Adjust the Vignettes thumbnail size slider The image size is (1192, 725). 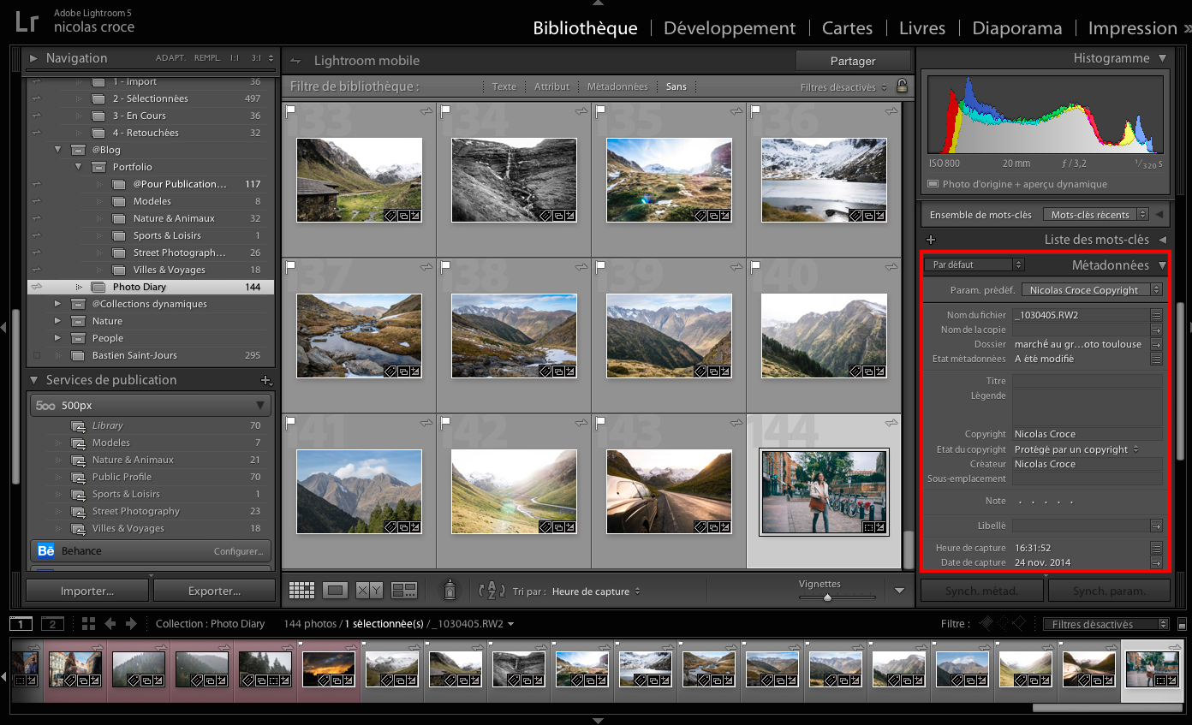point(827,597)
